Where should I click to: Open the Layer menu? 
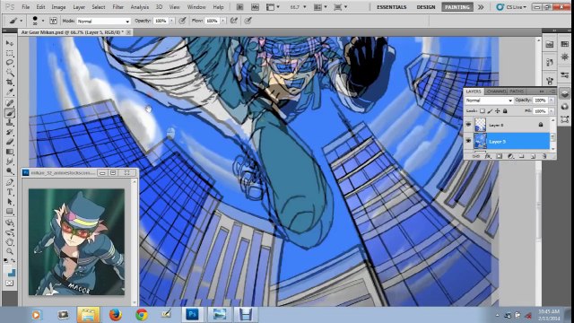coord(79,7)
